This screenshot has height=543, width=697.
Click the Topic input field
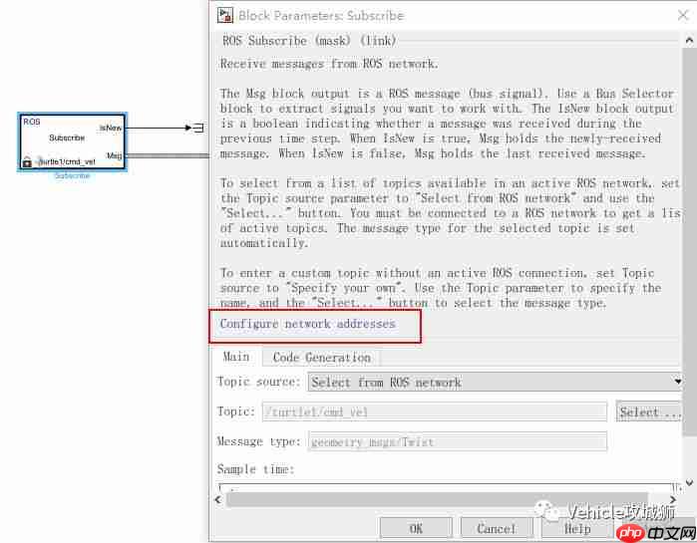pyautogui.click(x=435, y=412)
